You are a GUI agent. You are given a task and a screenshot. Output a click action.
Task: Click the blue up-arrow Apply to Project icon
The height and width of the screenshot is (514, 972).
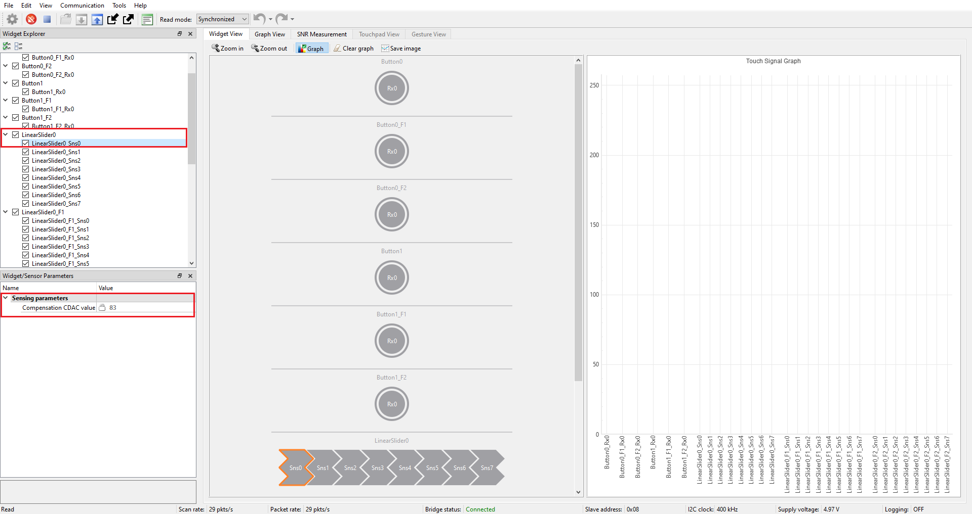(97, 19)
